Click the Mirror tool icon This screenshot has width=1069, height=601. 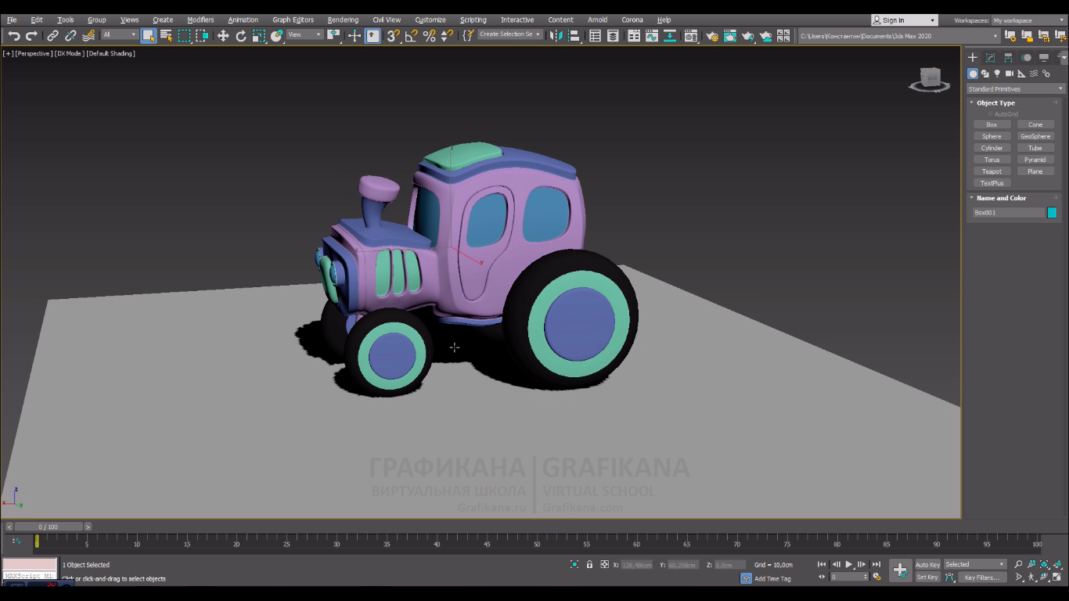[x=556, y=36]
